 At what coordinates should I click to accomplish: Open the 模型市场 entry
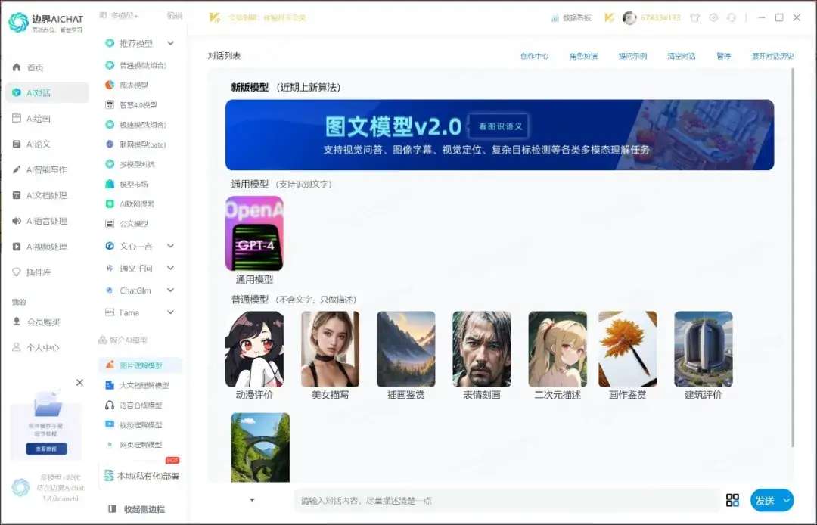[133, 184]
